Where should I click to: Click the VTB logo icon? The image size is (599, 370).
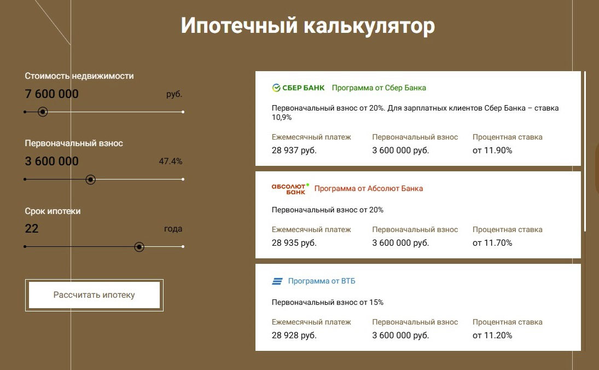coord(277,281)
